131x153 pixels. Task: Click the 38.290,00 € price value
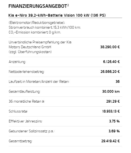pyautogui.click(x=110, y=47)
